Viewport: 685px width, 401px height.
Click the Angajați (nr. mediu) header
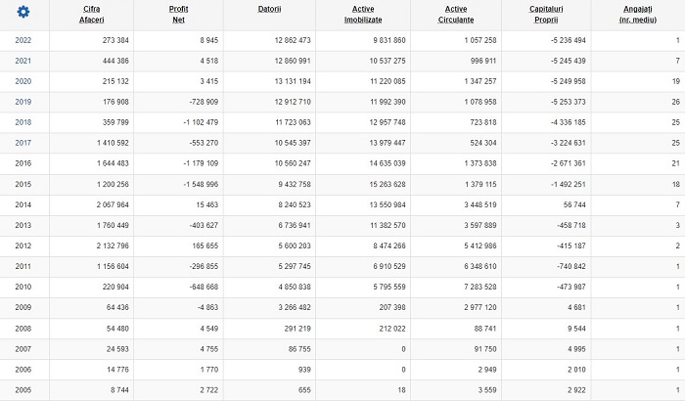tap(637, 15)
